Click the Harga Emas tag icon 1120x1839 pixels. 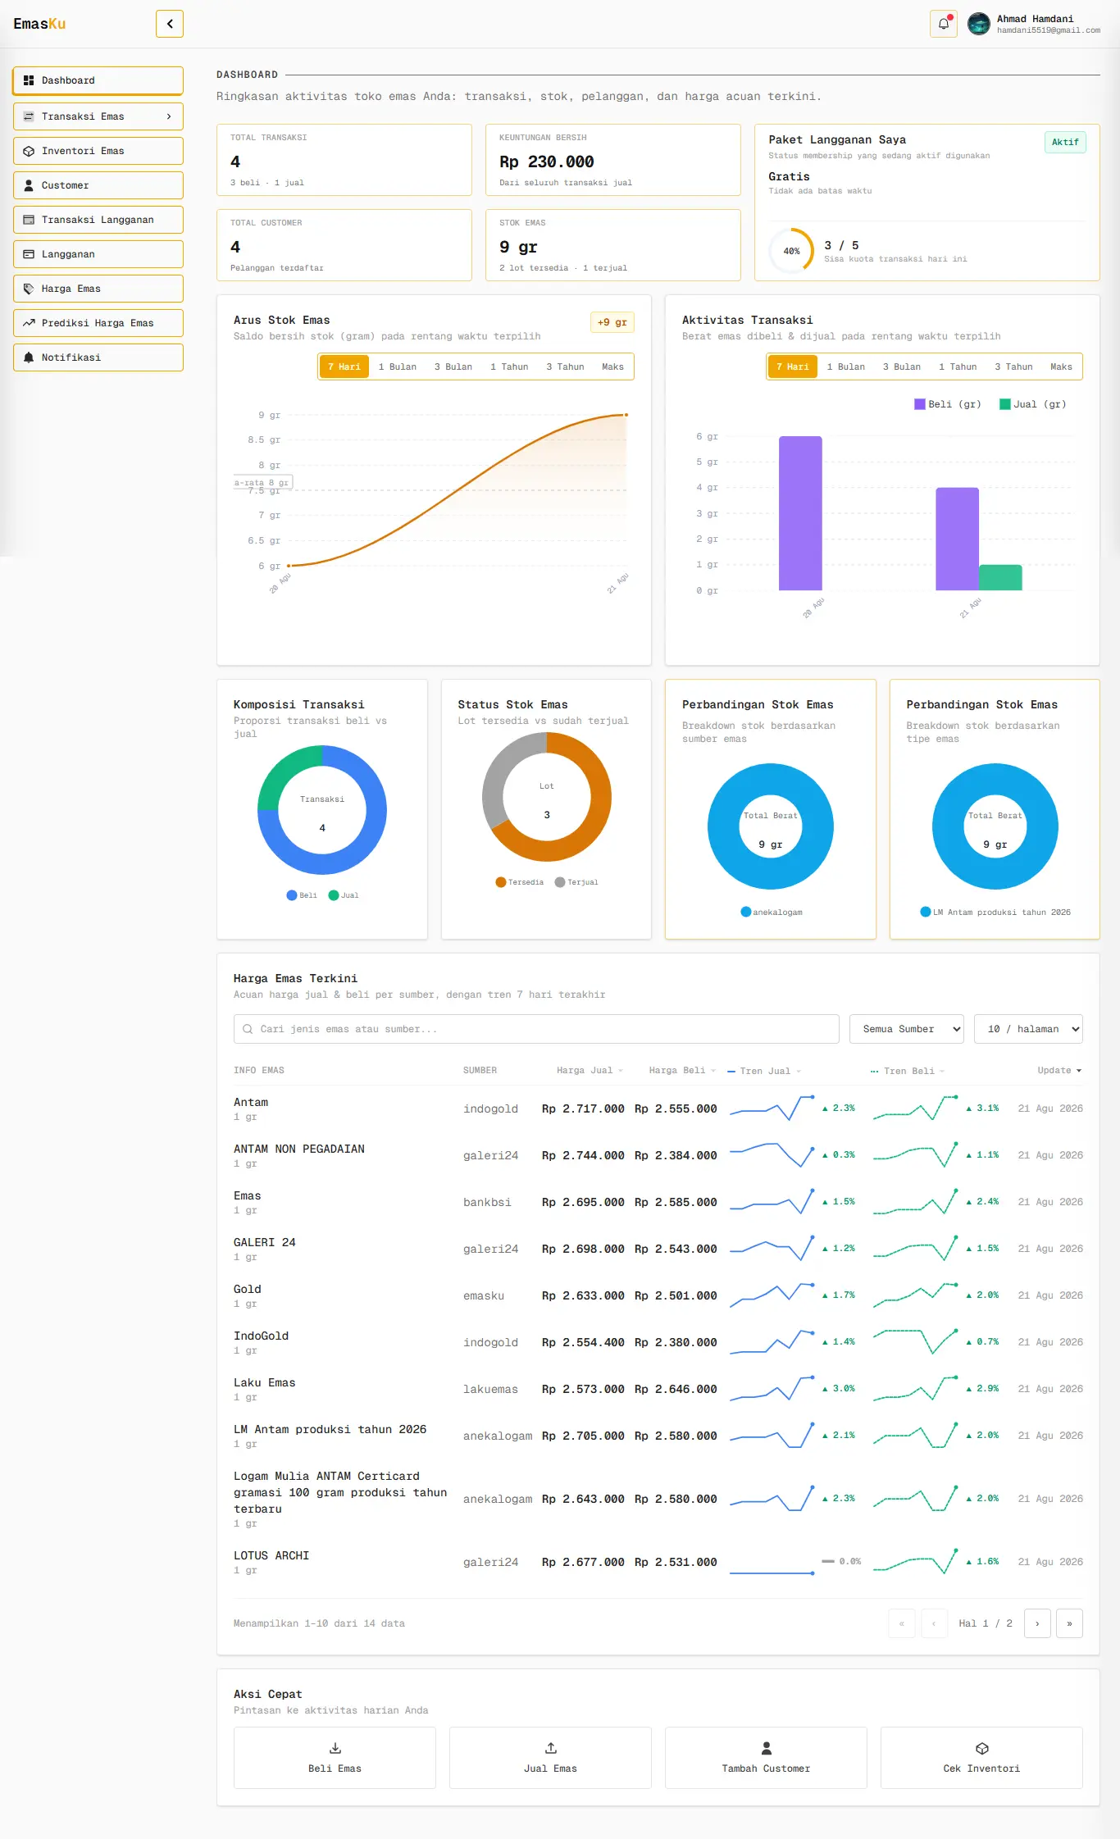(x=29, y=289)
